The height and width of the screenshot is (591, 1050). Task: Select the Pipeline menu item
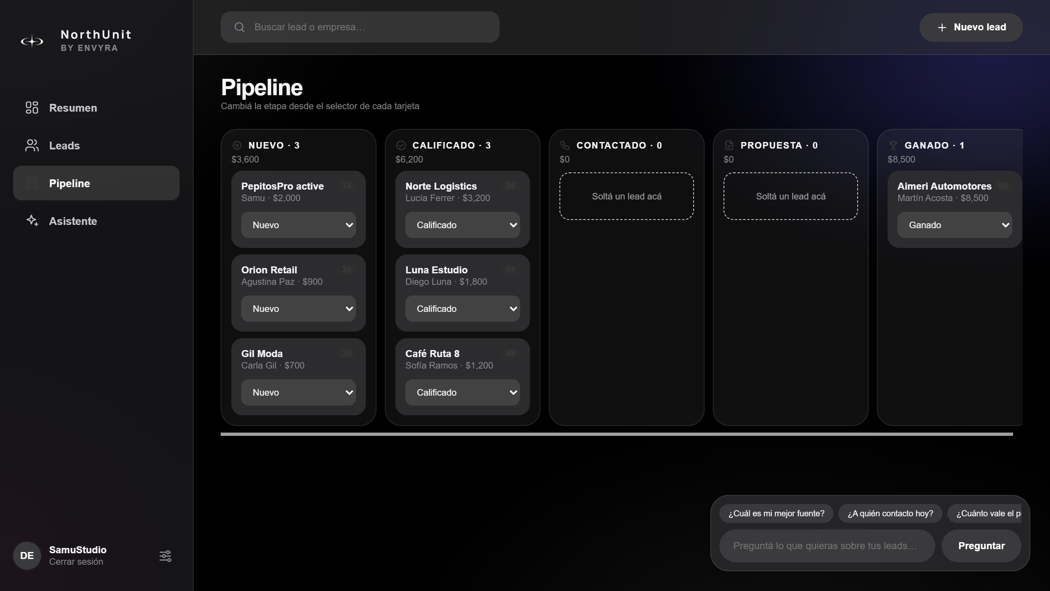[x=96, y=183]
